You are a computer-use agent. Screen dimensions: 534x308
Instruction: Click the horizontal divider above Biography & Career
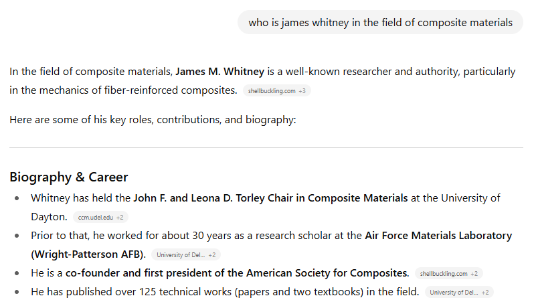[266, 147]
